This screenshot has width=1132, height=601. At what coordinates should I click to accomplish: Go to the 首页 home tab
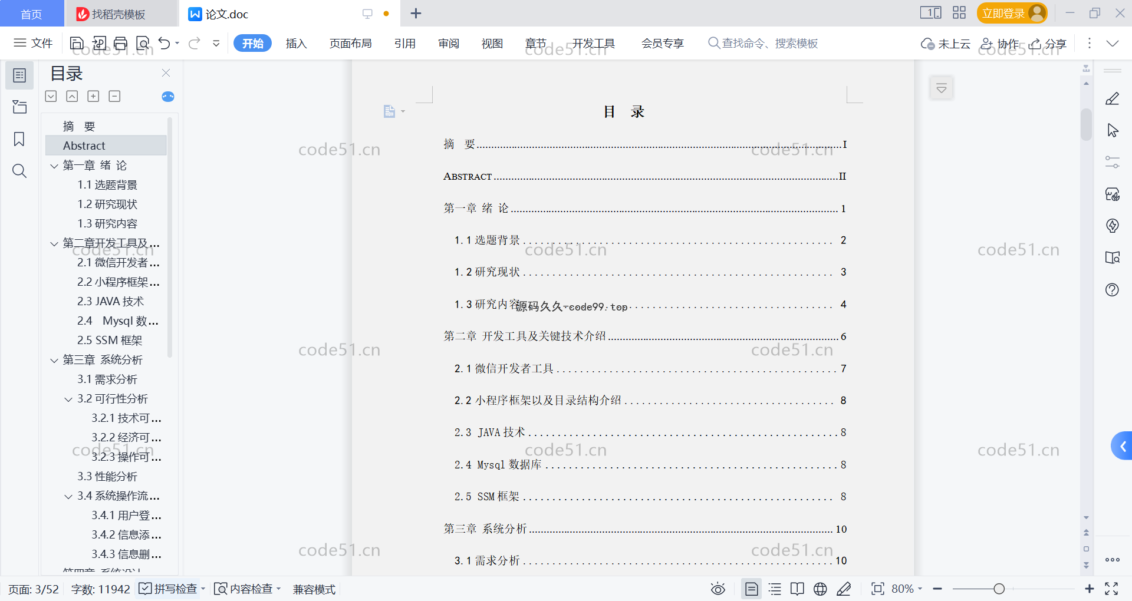click(31, 14)
